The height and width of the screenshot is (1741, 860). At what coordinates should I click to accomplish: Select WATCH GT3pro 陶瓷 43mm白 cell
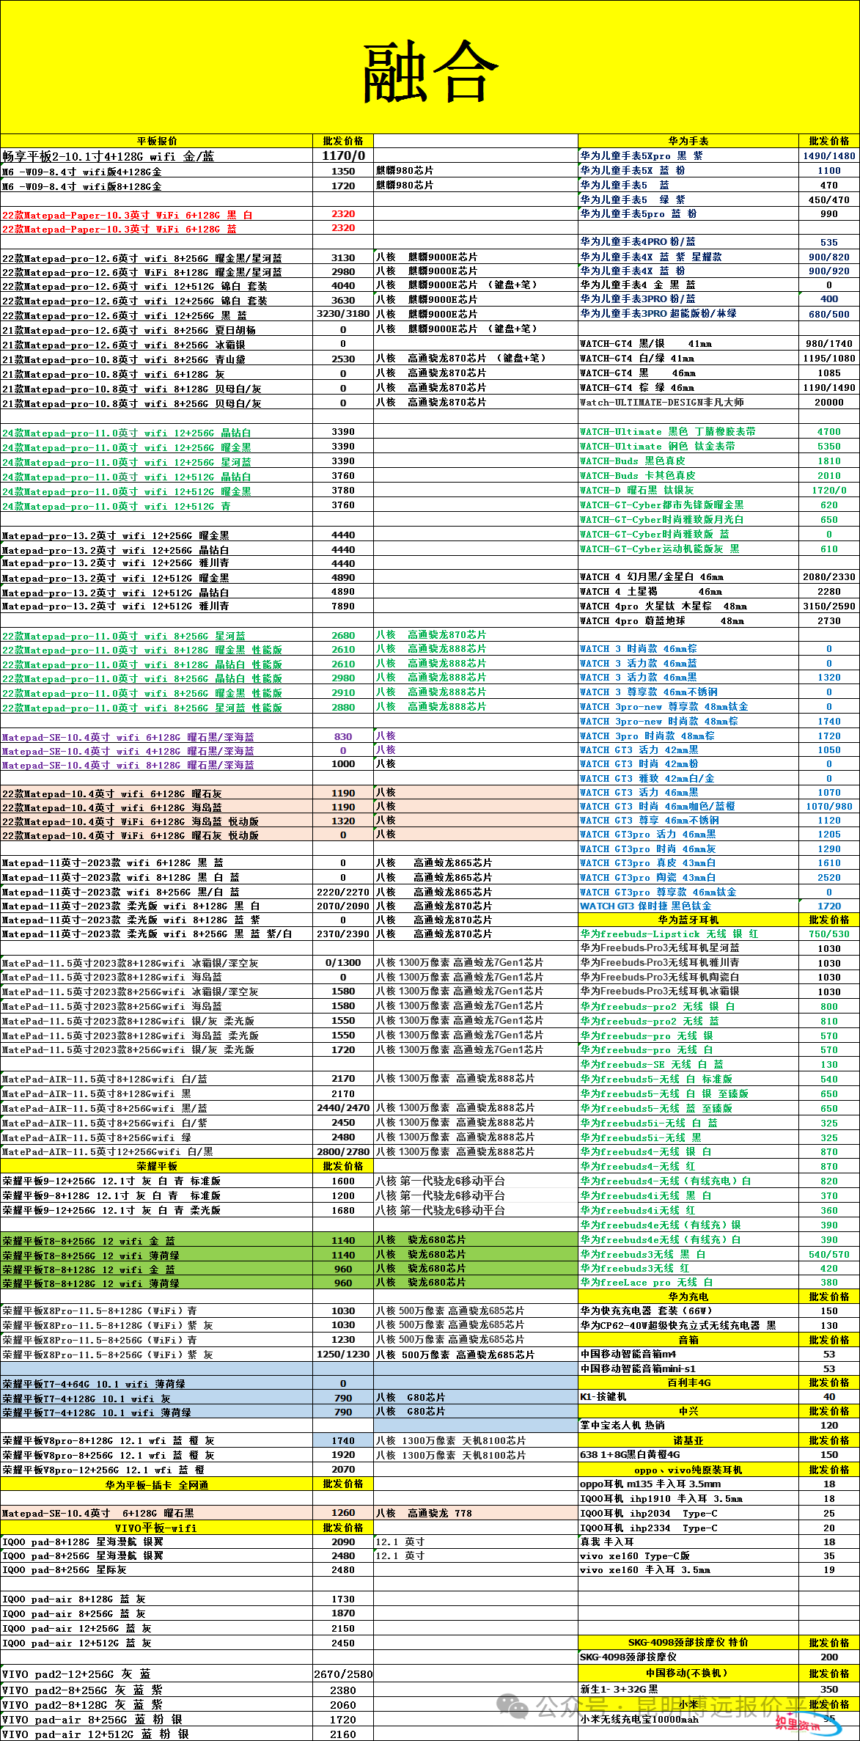point(688,878)
